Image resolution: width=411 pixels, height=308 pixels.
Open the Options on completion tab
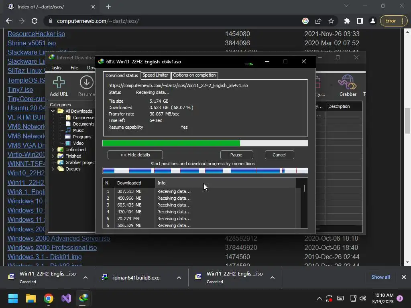click(x=194, y=75)
